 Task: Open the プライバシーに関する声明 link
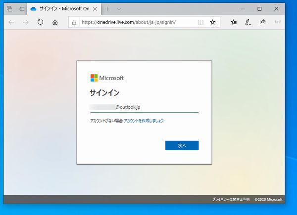coord(231,199)
